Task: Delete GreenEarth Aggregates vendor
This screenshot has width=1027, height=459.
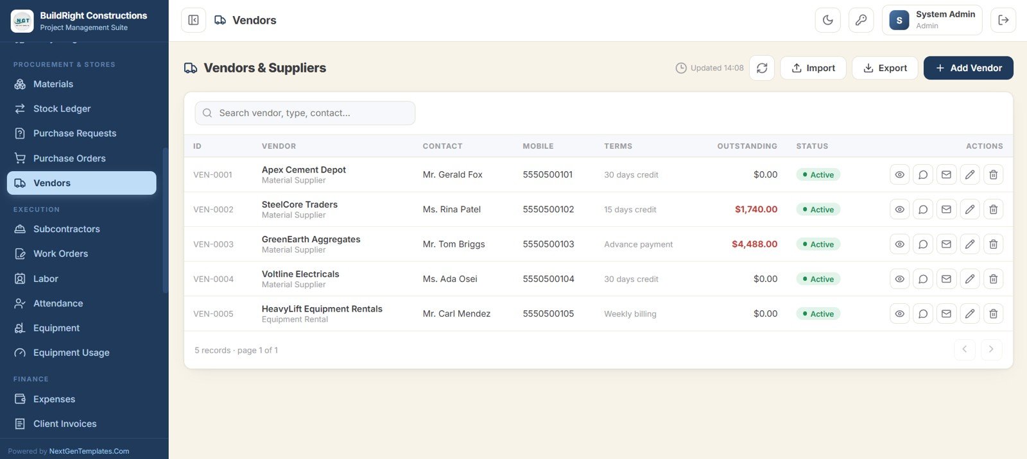Action: click(x=993, y=244)
